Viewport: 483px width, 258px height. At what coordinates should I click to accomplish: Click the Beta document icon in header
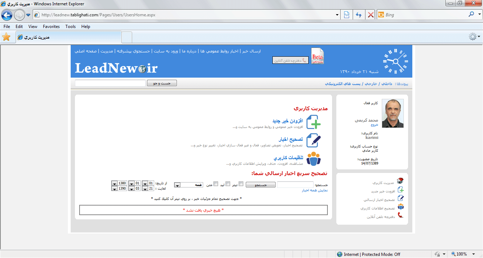coord(317,56)
